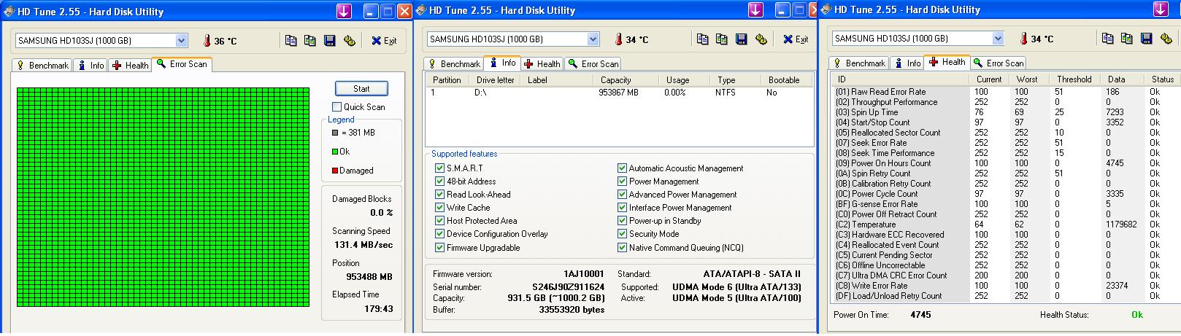This screenshot has height=336, width=1181.
Task: Switch to Benchmark tab in Error Scan window
Action: 42,65
